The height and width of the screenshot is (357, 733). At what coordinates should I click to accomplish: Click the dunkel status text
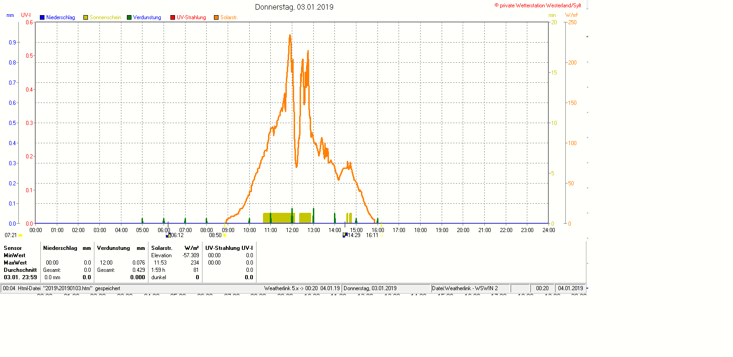pyautogui.click(x=159, y=277)
